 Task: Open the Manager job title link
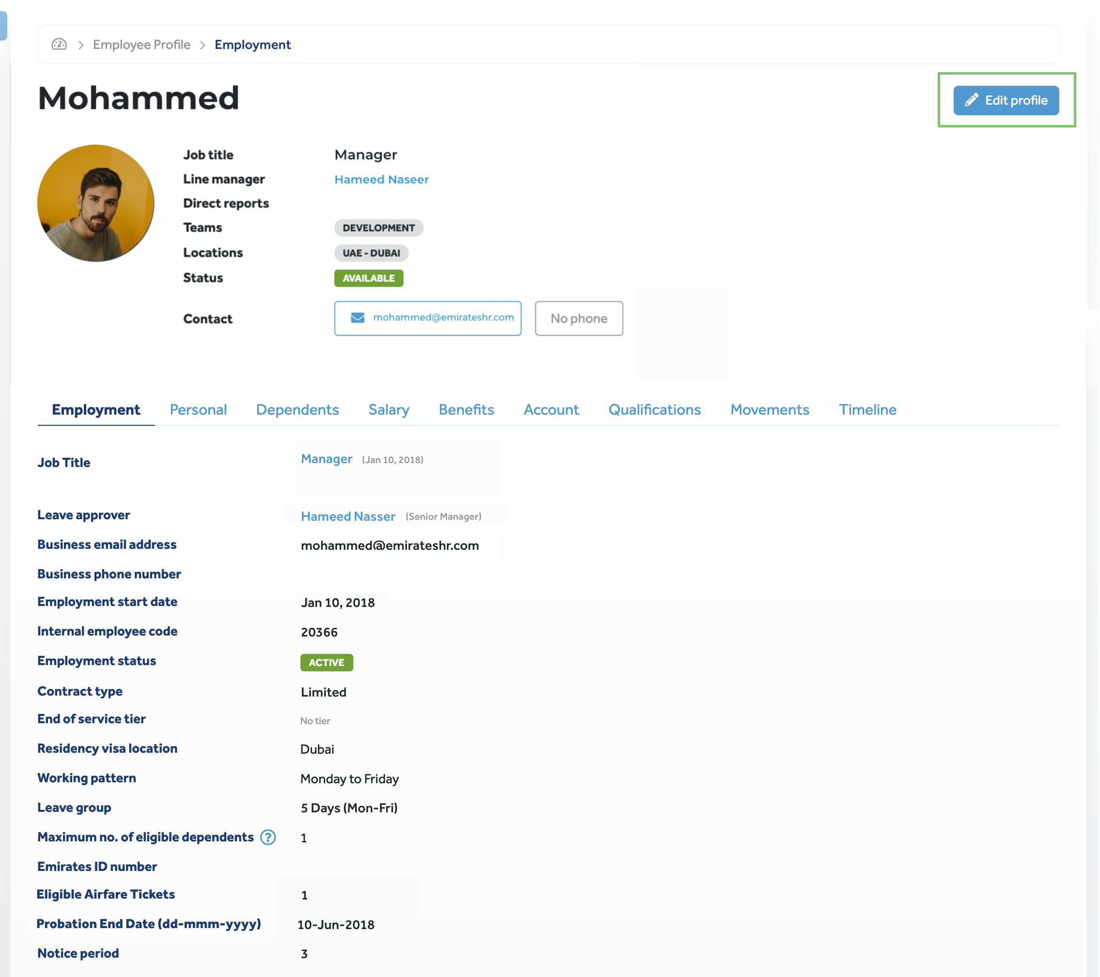point(326,459)
